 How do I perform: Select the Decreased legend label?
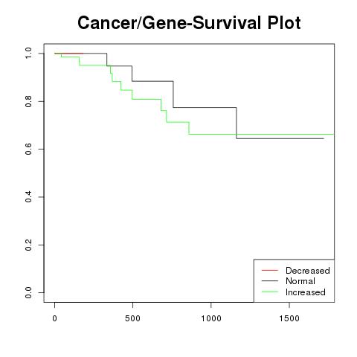point(308,271)
